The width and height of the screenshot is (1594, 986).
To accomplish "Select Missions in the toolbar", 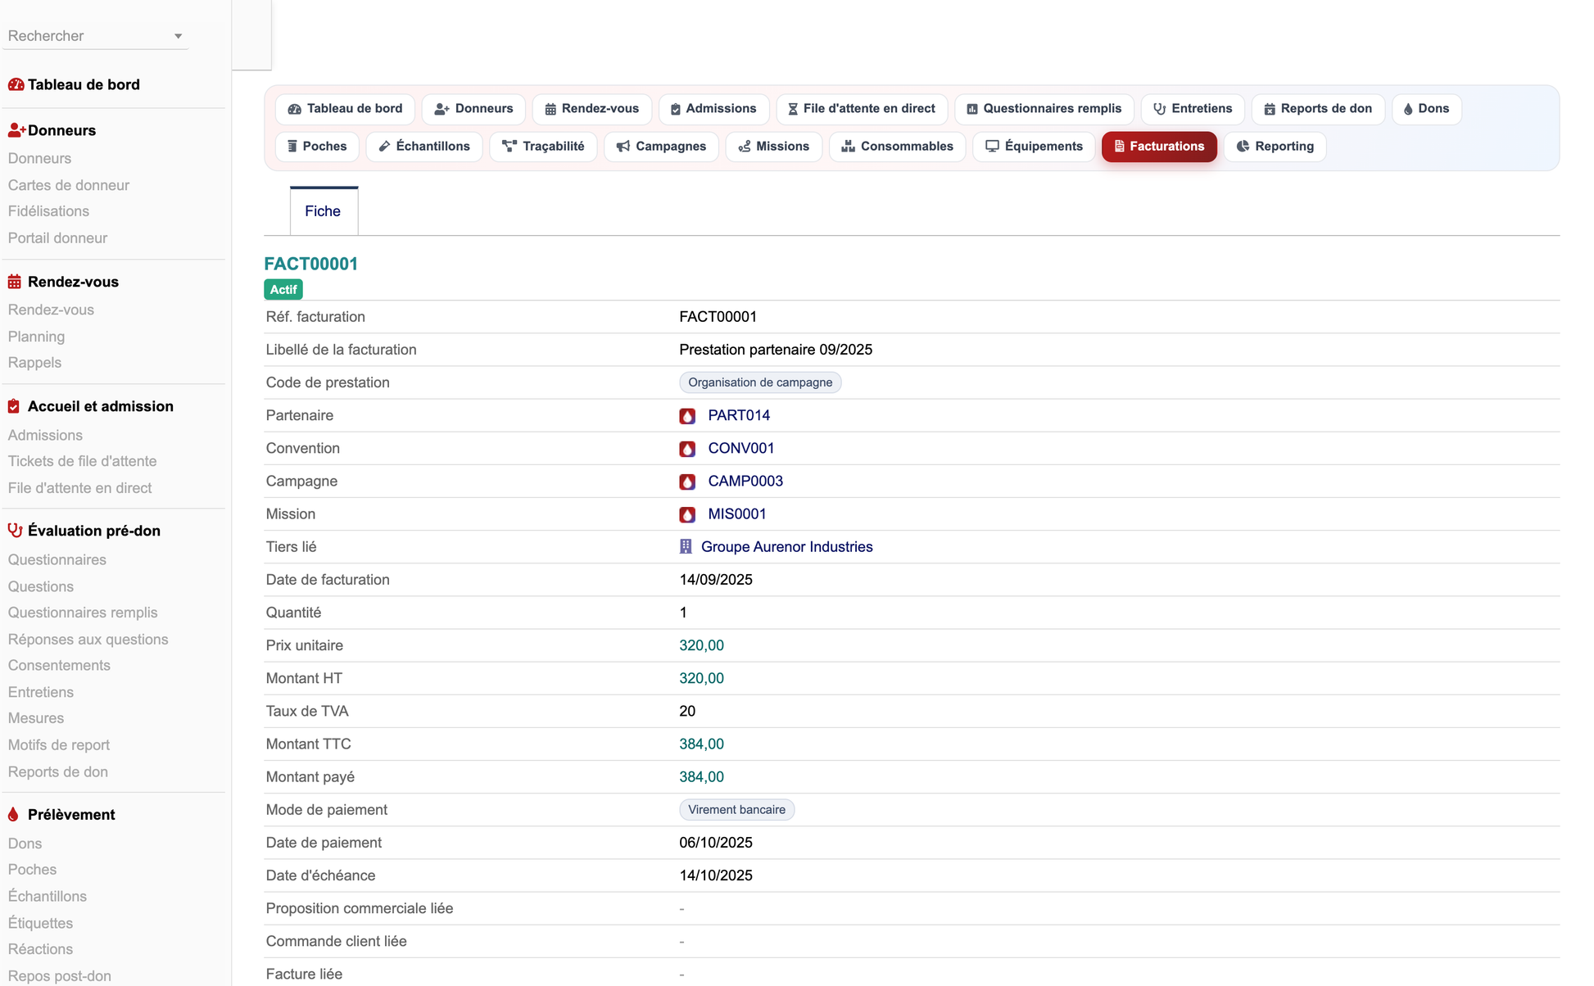I will [774, 147].
